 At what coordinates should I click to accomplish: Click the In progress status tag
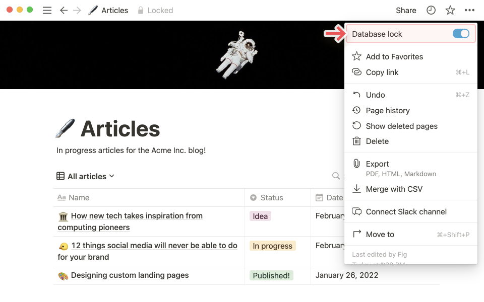pyautogui.click(x=272, y=246)
